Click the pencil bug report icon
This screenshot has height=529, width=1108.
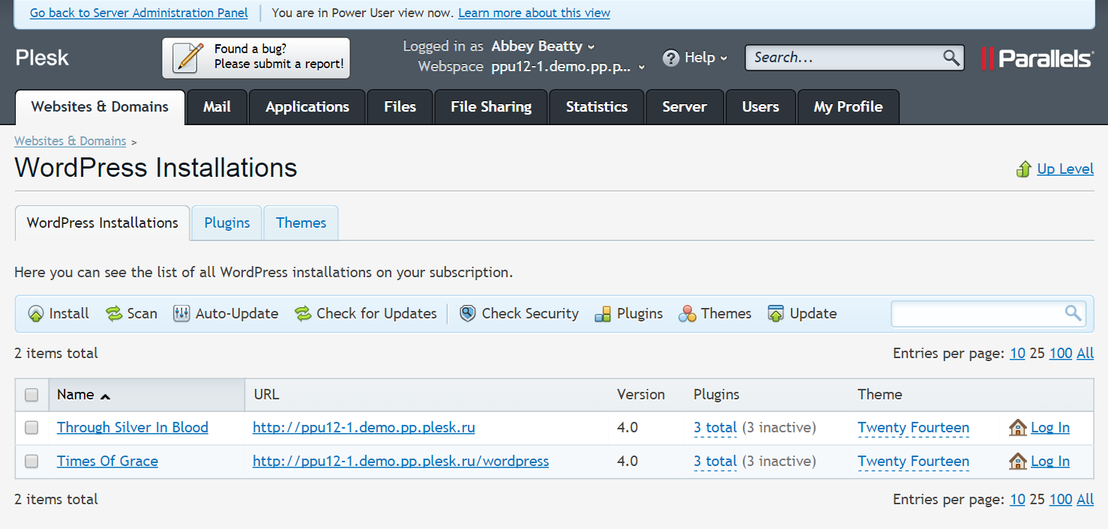click(188, 58)
